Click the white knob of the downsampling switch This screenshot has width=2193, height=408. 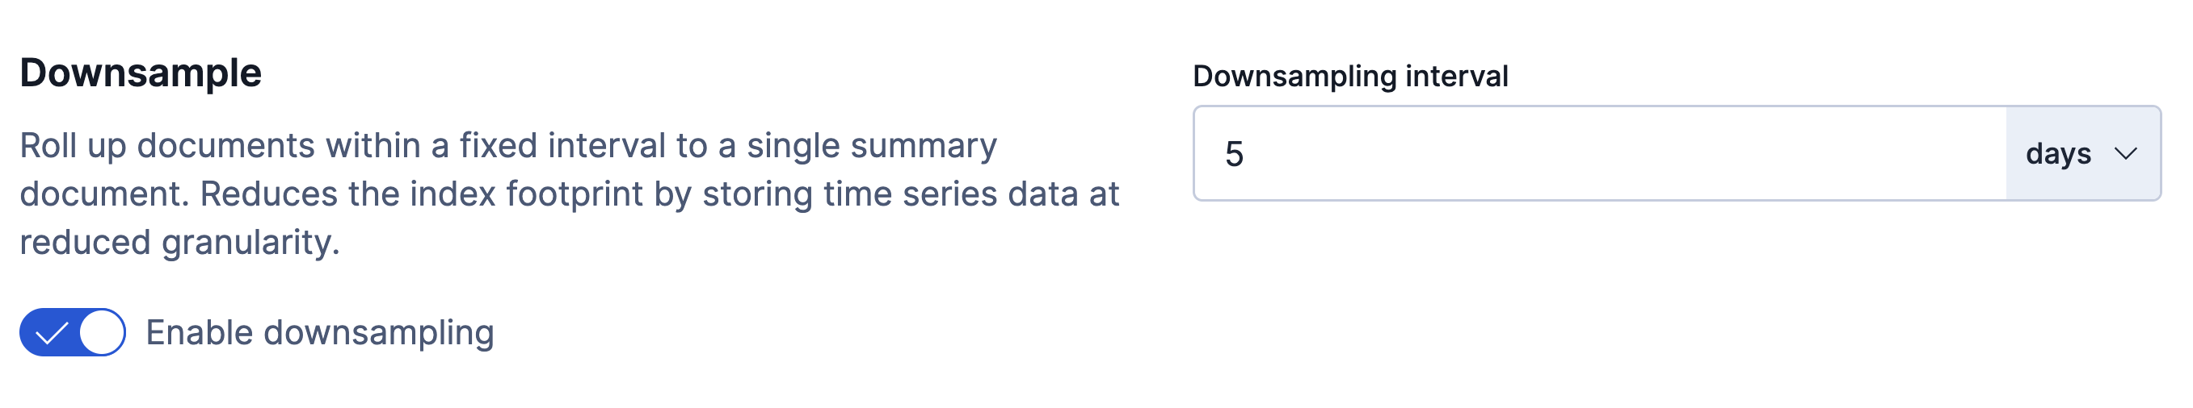(101, 332)
